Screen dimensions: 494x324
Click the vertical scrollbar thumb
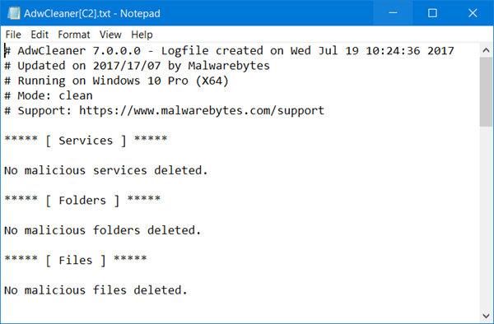pos(486,92)
